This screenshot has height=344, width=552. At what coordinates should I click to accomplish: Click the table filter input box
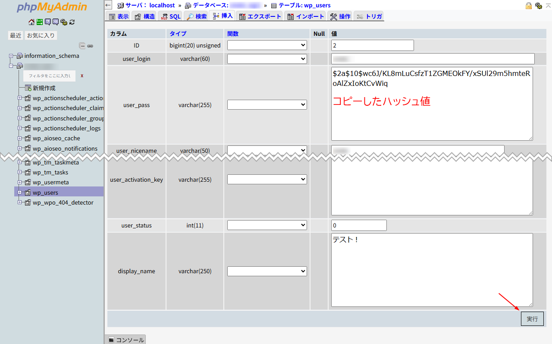pyautogui.click(x=50, y=76)
